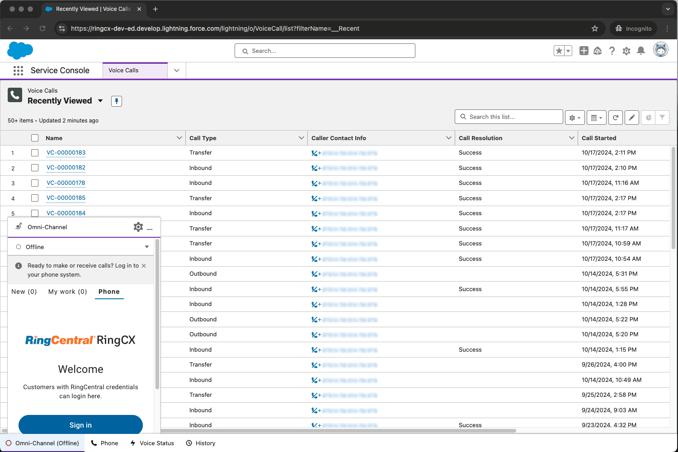Sign in to RingCentral RingCX

point(80,425)
